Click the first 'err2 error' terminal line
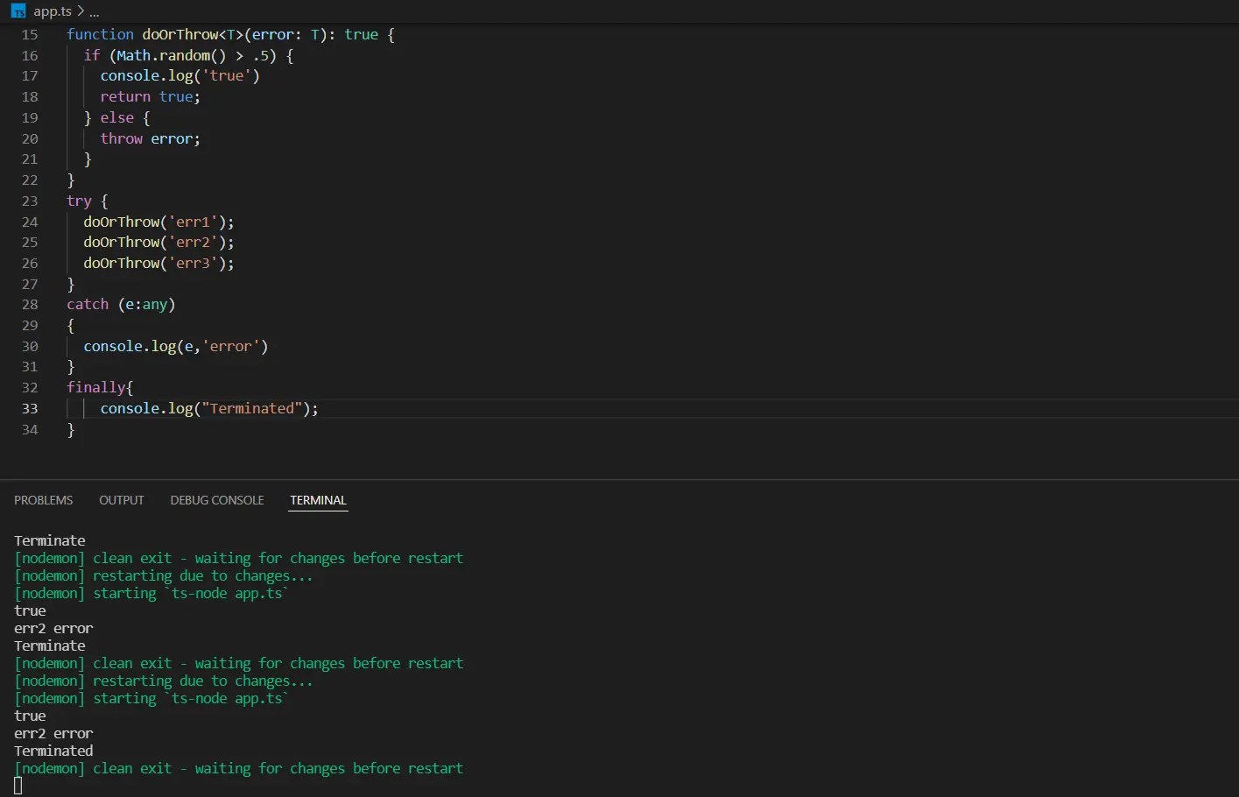 (x=53, y=628)
